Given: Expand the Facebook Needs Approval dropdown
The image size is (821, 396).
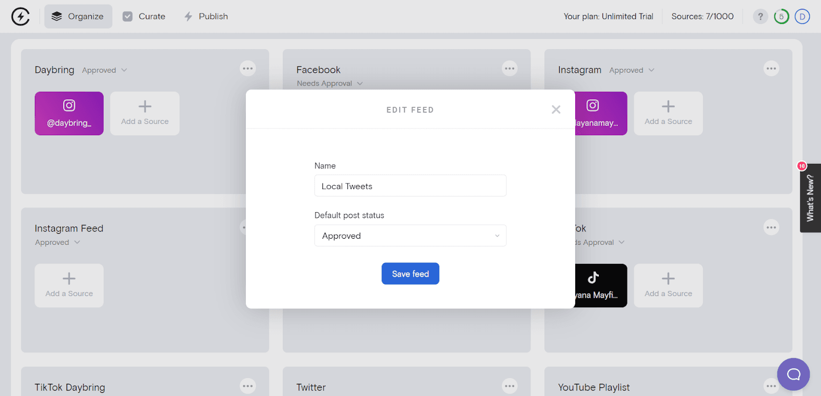Looking at the screenshot, I should [329, 84].
